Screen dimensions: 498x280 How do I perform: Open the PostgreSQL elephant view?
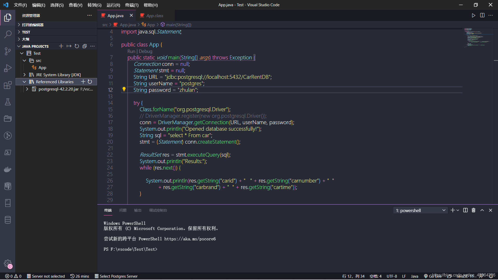click(8, 186)
